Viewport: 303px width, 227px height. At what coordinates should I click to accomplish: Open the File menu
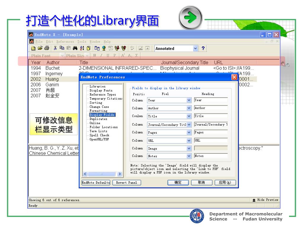click(39, 41)
